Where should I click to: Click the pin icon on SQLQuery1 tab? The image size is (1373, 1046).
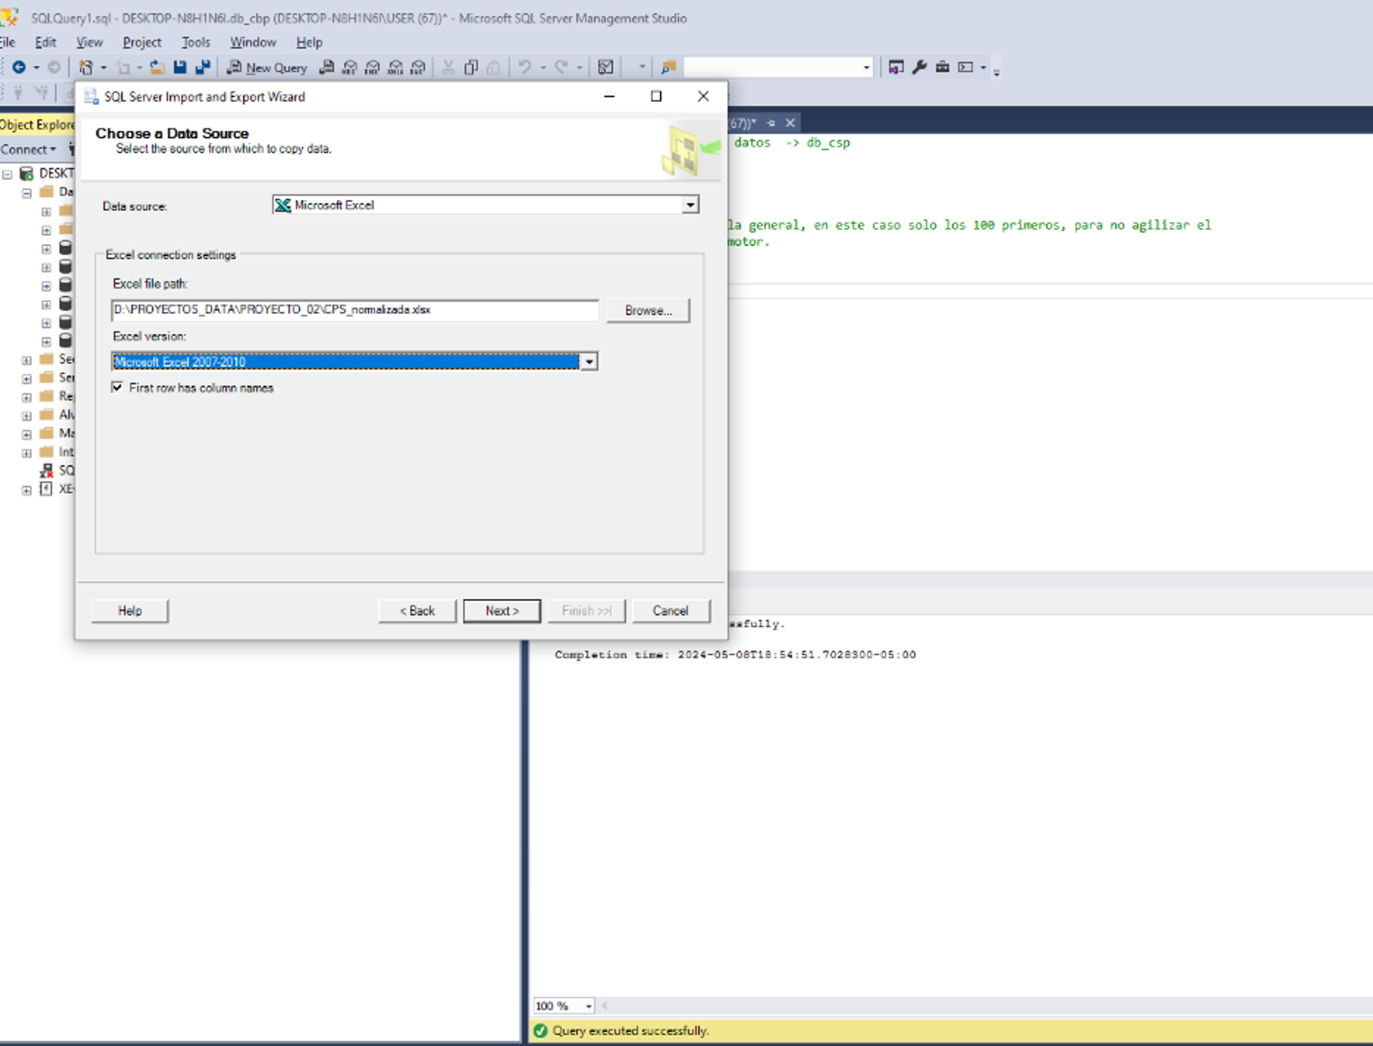tap(771, 123)
